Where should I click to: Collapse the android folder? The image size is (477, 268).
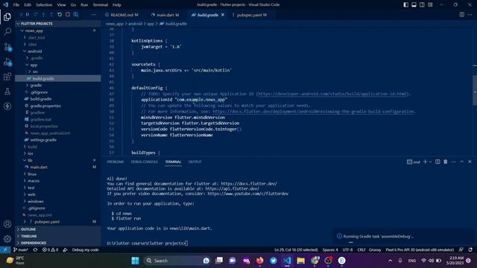(x=58, y=51)
